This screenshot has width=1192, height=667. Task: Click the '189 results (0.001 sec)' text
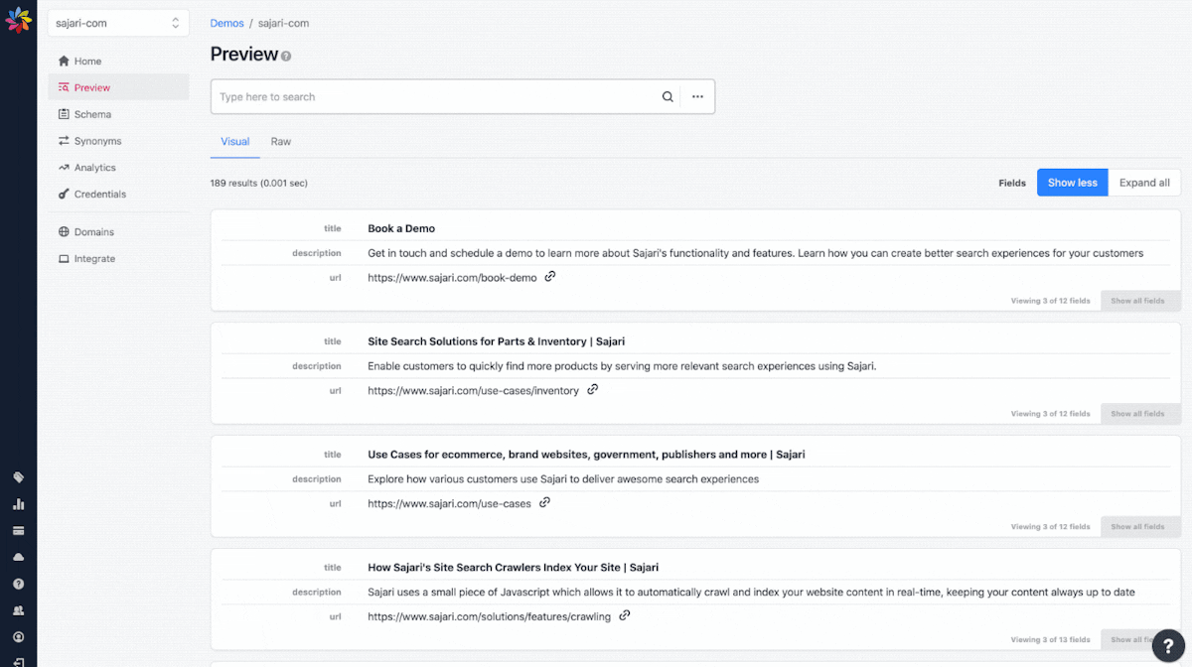coord(259,184)
